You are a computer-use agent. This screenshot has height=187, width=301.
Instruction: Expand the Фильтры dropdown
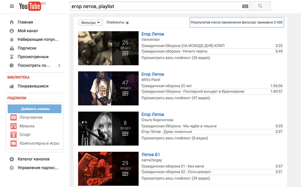pos(90,23)
